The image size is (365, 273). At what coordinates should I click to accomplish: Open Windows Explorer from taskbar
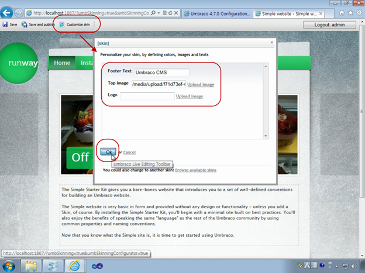click(x=31, y=266)
